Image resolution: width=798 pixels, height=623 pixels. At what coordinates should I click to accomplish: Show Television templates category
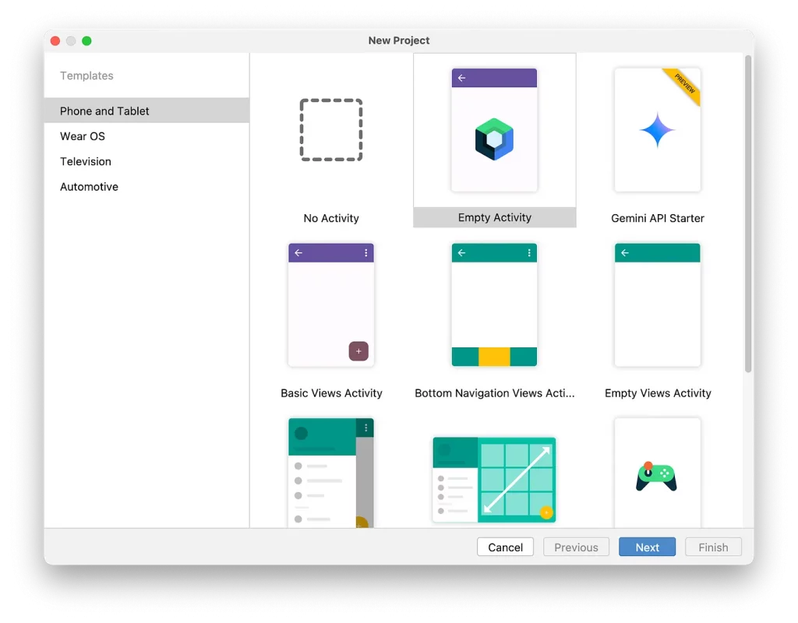[x=86, y=161]
